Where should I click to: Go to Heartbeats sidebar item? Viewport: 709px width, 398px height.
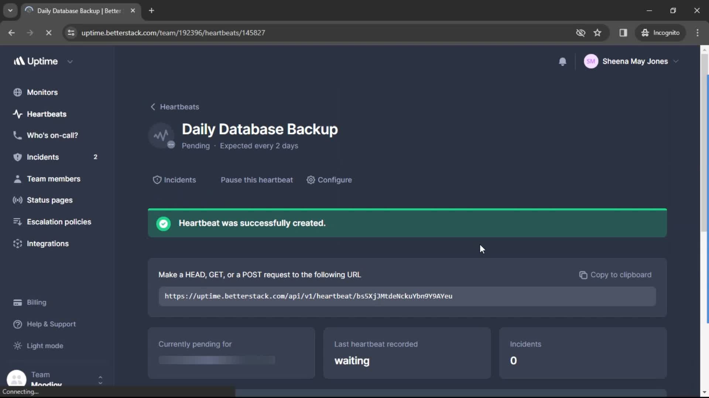coord(47,114)
